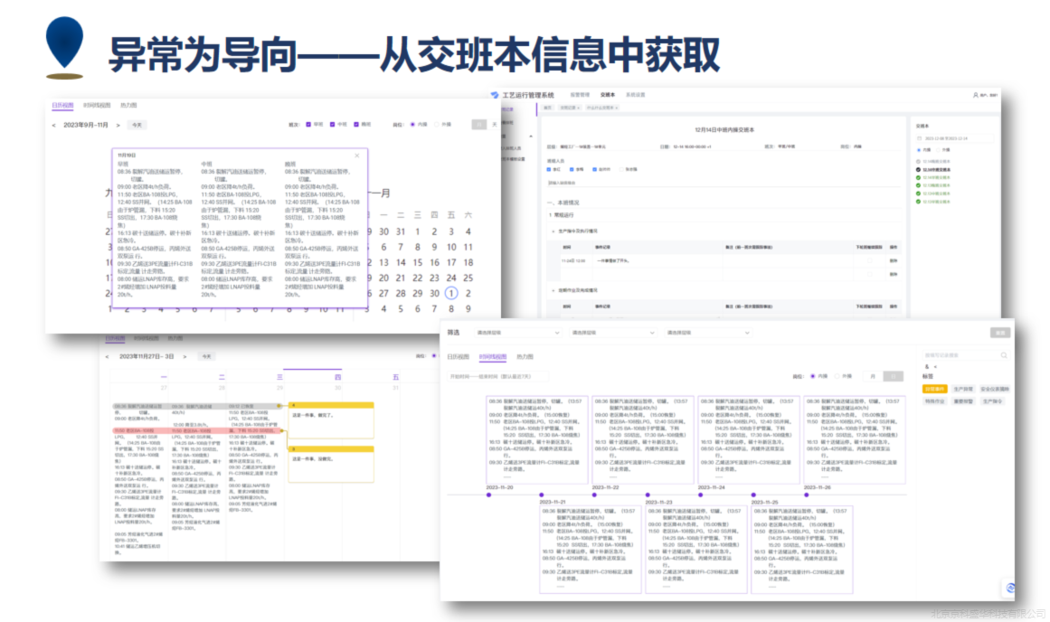
Task: Click the grey button right of 筛选 dropdowns
Action: click(x=1000, y=333)
